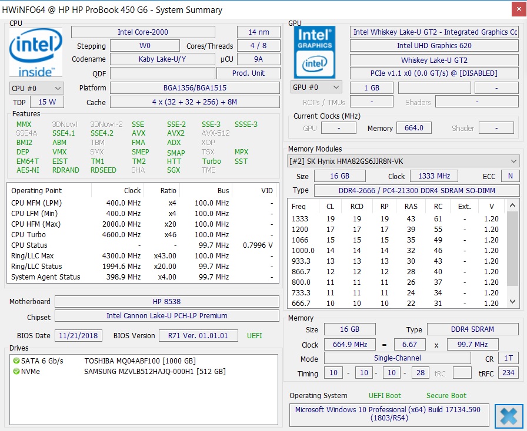Image resolution: width=527 pixels, height=431 pixels.
Task: Select the CPU HFM (Max) row
Action: (x=143, y=224)
